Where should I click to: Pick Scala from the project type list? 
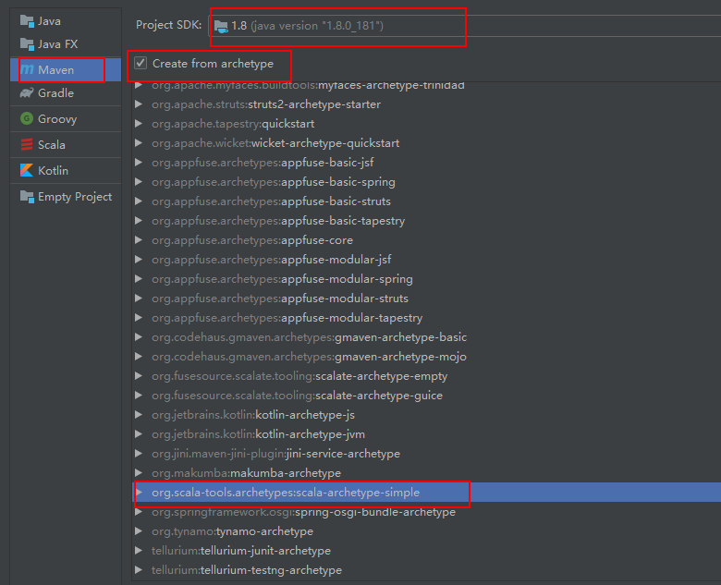pos(66,144)
